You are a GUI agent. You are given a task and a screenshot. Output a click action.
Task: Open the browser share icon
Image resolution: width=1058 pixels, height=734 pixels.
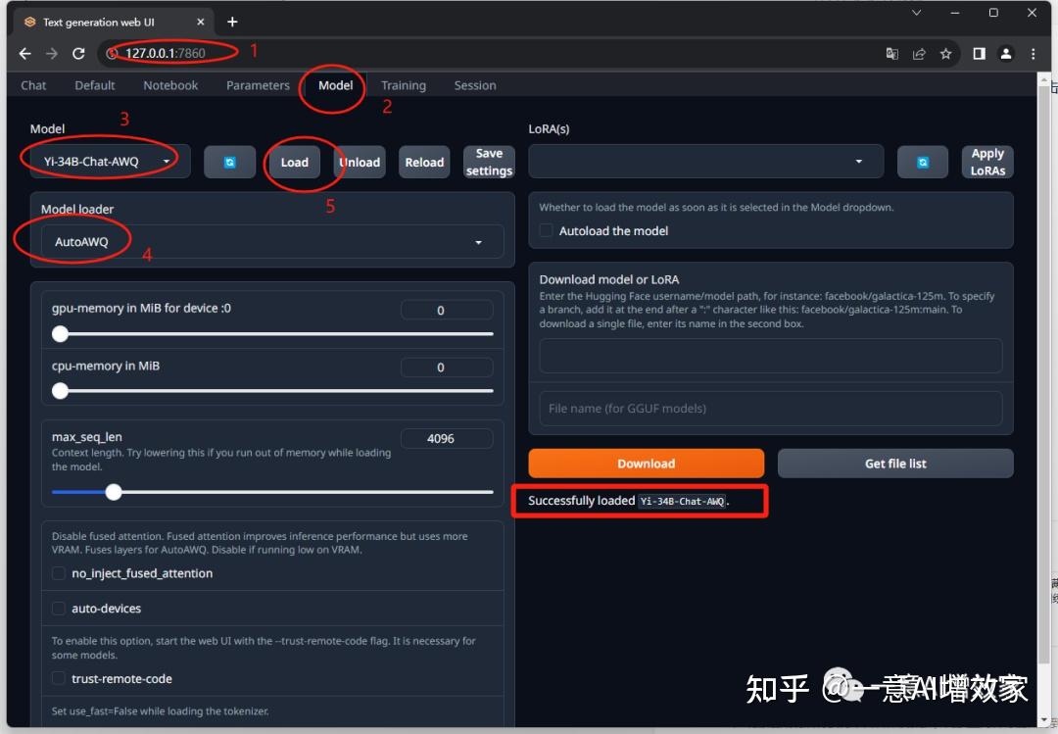coord(919,54)
